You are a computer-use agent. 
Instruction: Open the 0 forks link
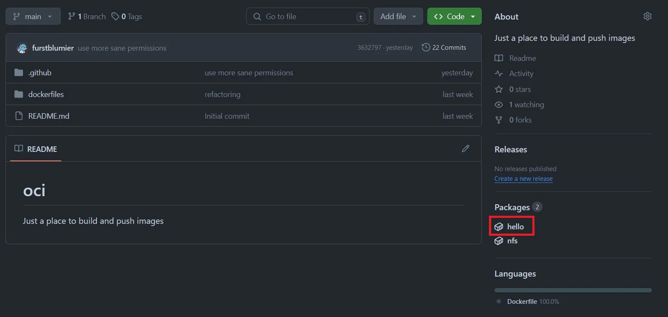520,120
